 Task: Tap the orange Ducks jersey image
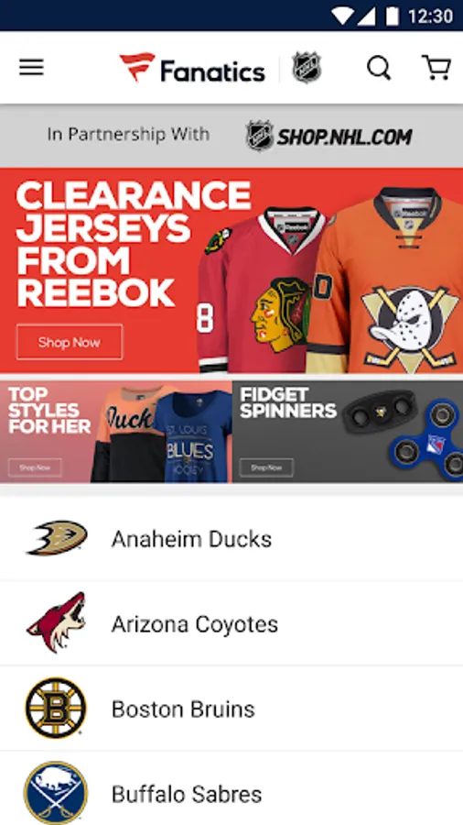(x=386, y=280)
